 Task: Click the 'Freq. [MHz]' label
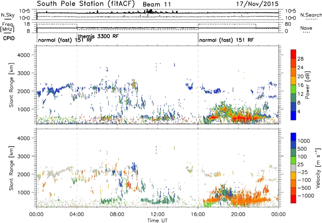(7, 27)
